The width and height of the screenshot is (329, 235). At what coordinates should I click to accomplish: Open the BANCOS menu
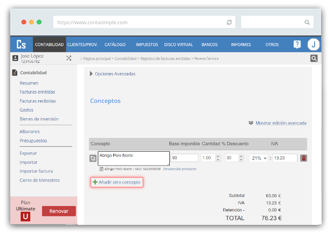pos(209,44)
